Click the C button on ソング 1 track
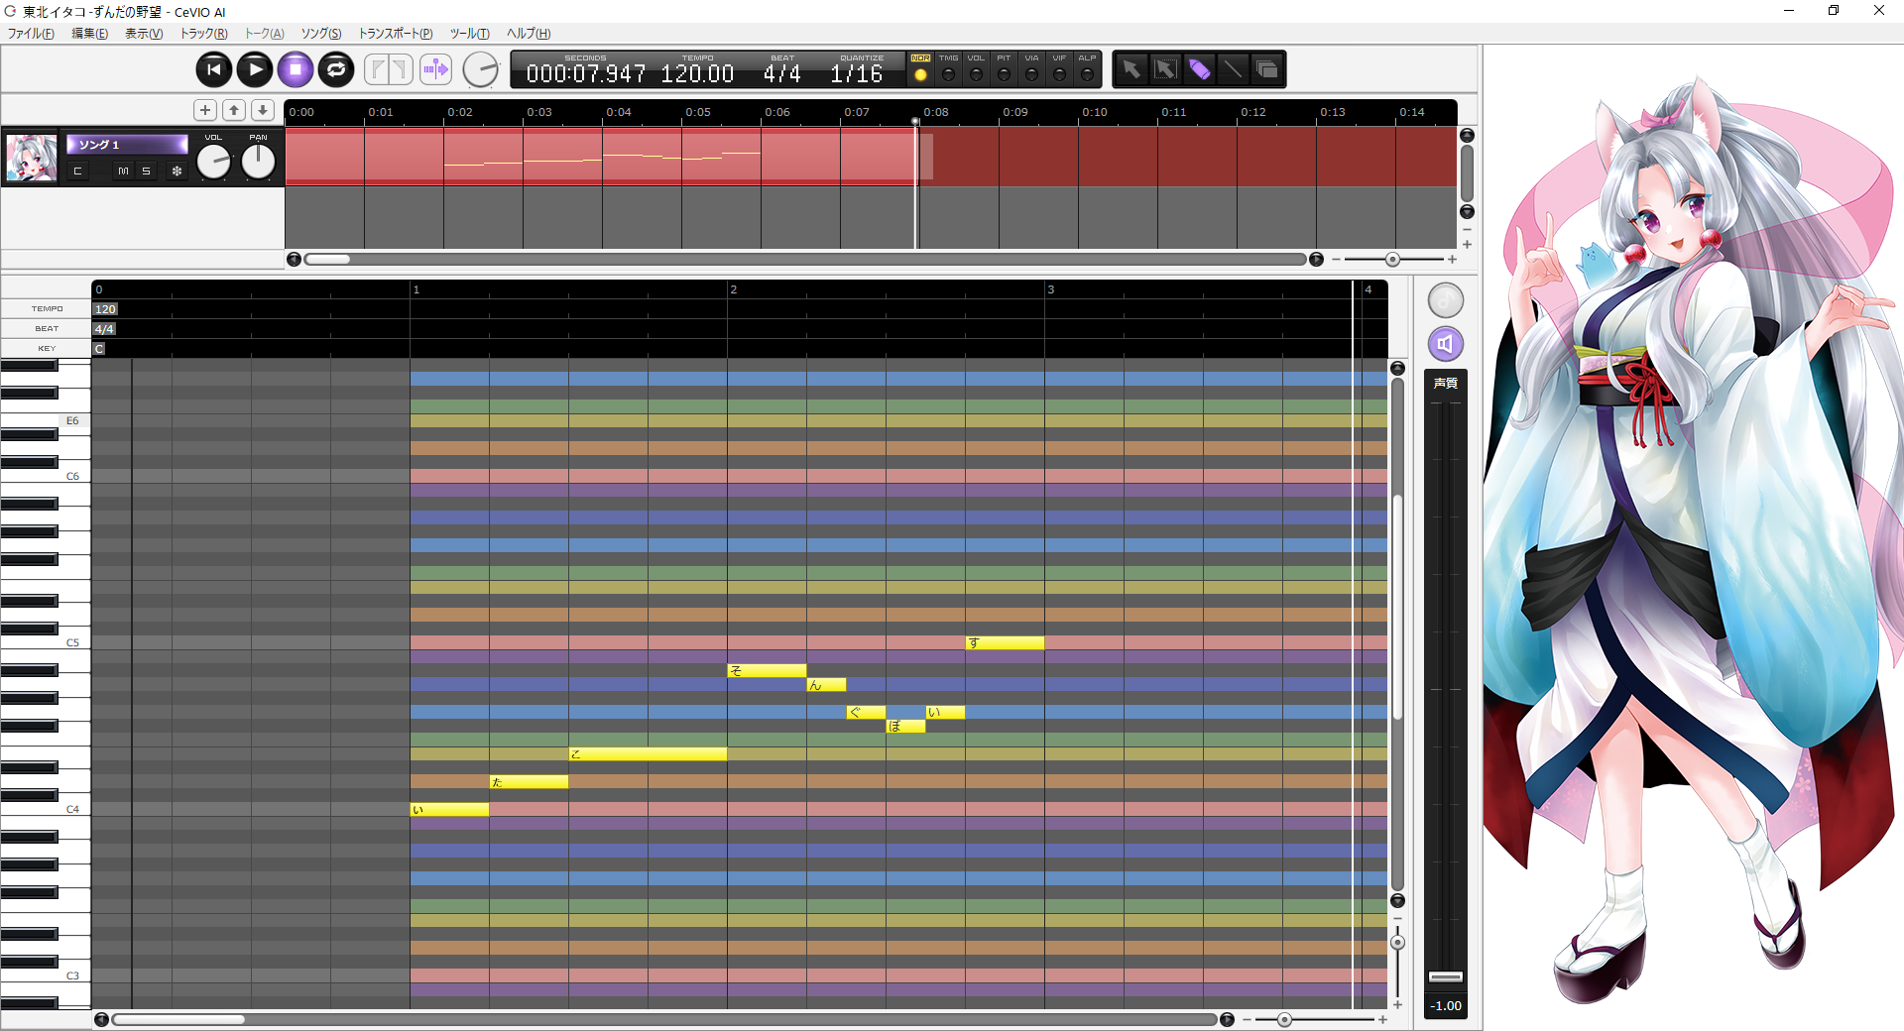This screenshot has width=1904, height=1031. pyautogui.click(x=77, y=172)
